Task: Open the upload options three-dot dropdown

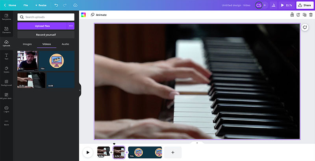Action: point(71,26)
